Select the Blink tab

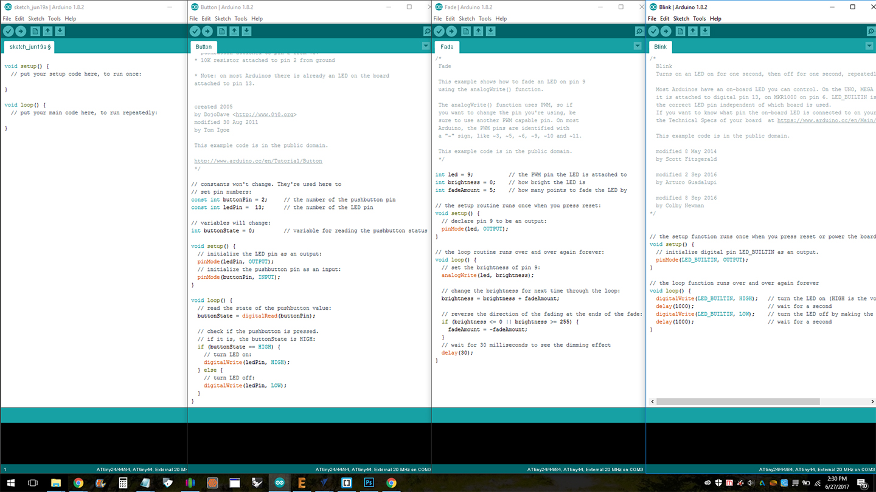(661, 47)
